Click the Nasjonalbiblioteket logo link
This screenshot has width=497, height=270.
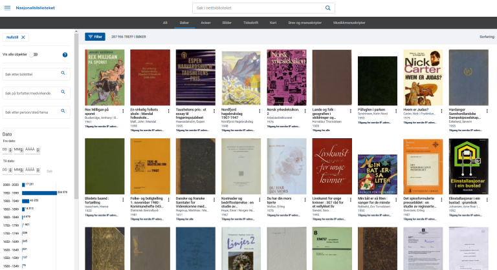[x=35, y=8]
